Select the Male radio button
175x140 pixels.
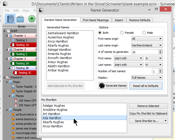tap(144, 33)
